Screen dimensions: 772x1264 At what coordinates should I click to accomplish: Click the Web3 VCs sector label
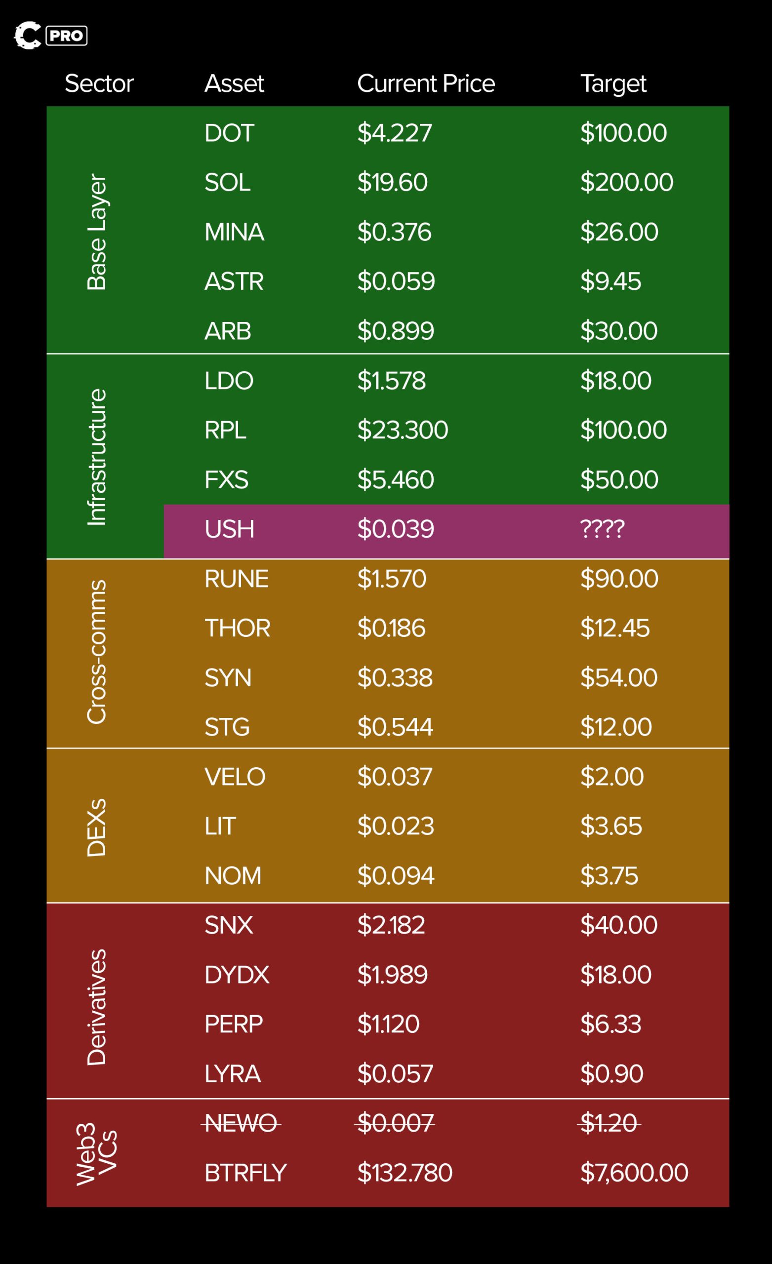coord(96,1154)
